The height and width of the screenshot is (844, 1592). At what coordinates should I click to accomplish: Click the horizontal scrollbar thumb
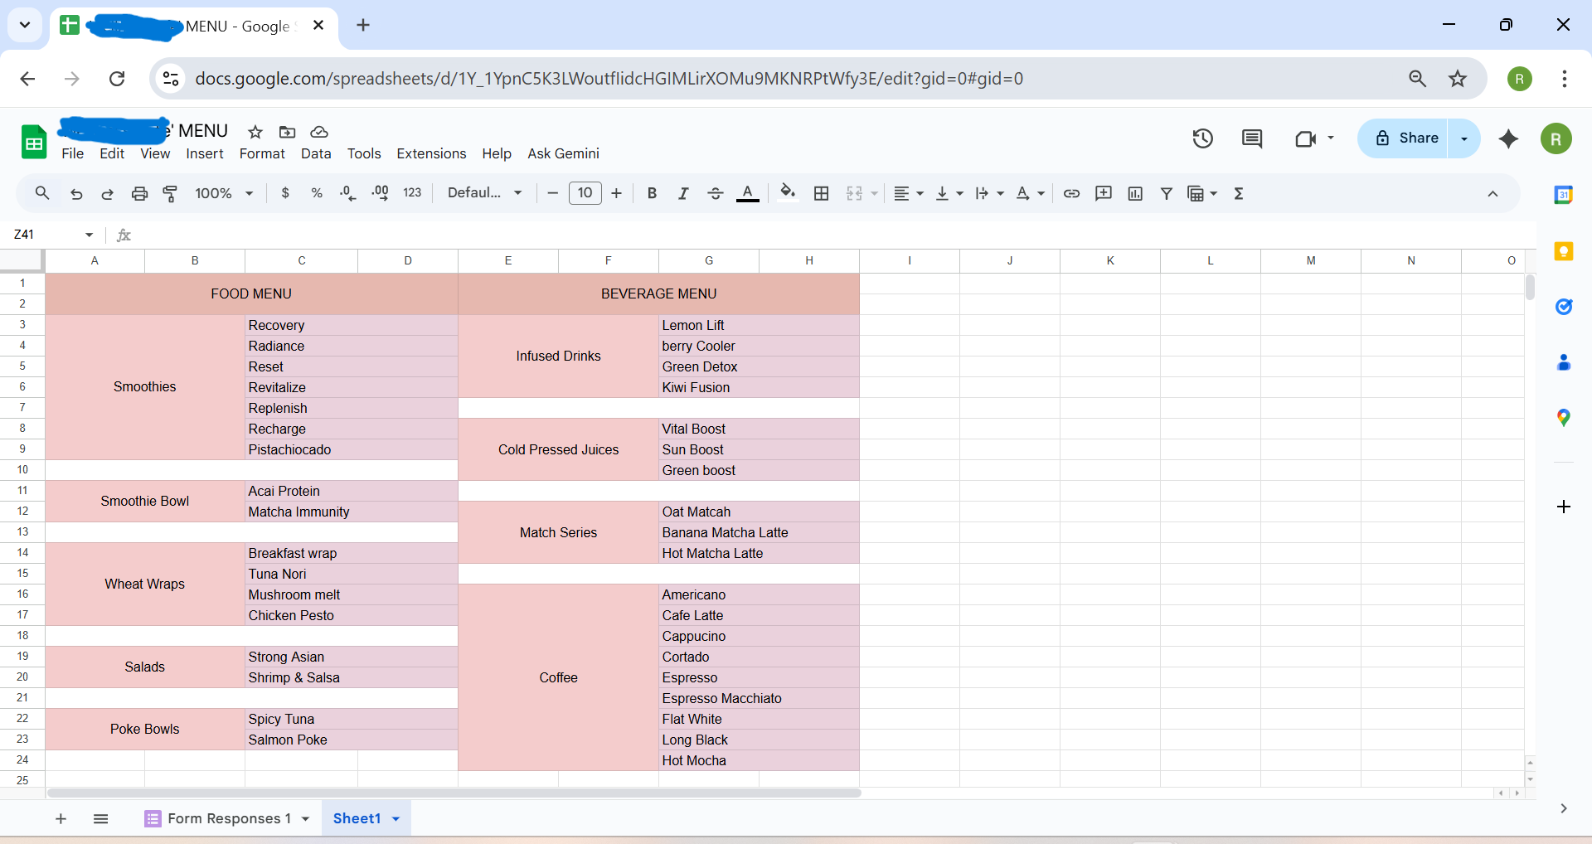(x=454, y=793)
